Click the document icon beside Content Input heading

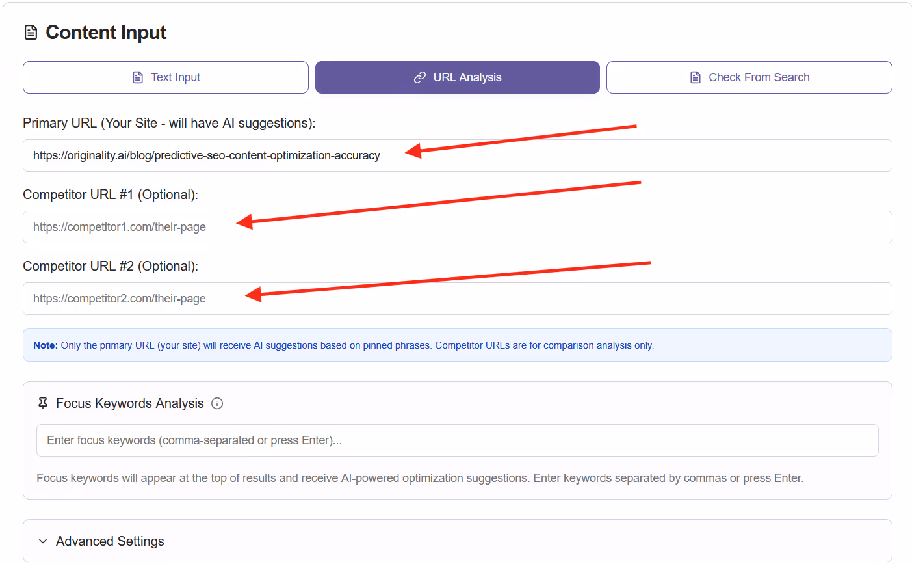[31, 31]
